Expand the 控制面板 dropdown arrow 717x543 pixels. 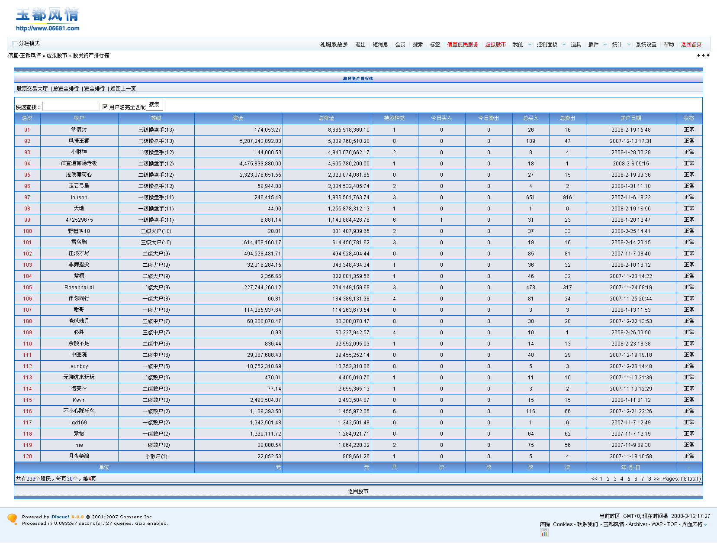point(564,45)
